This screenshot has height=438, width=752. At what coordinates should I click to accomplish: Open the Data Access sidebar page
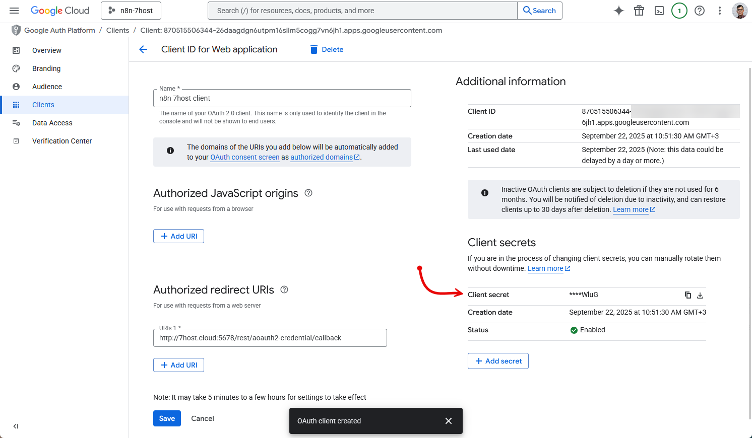pos(64,123)
